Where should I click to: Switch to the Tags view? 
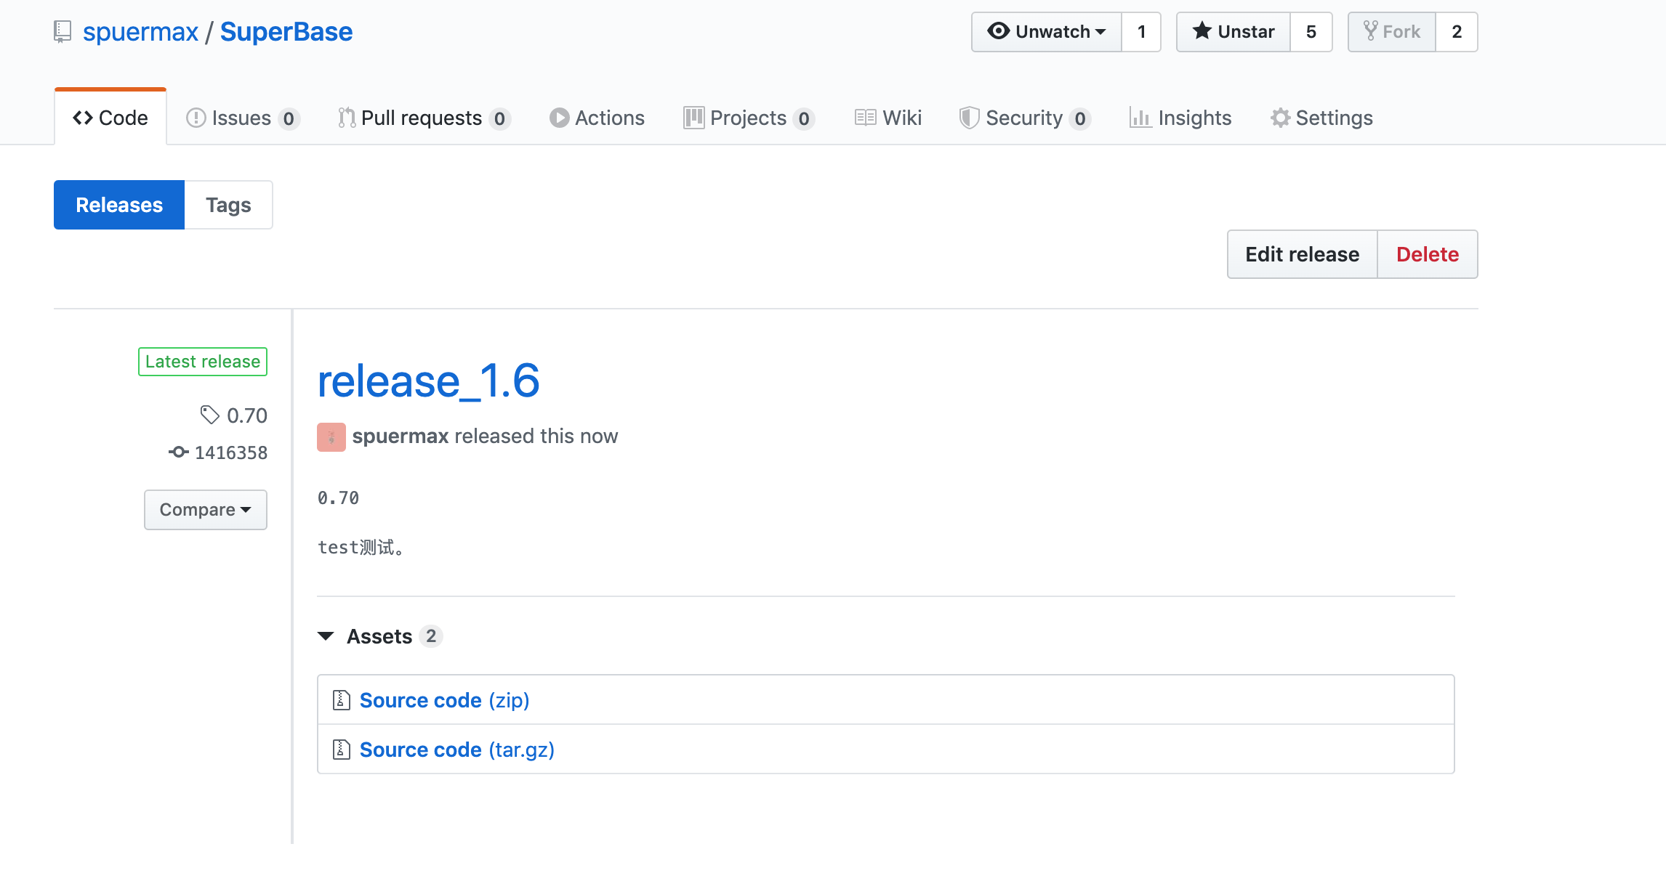(228, 204)
